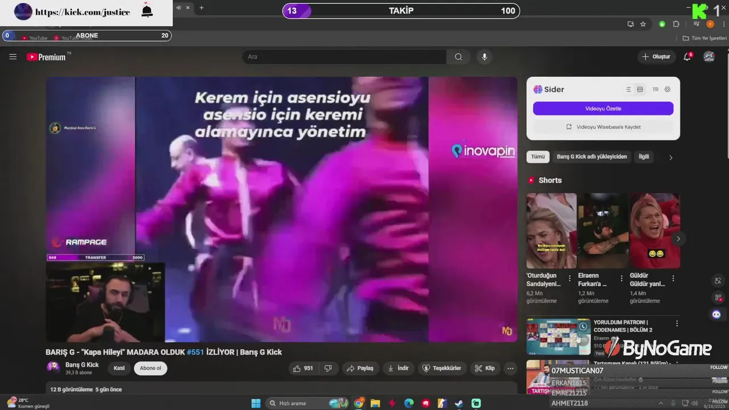The image size is (729, 410).
Task: Open YouTube notifications bell
Action: [687, 57]
